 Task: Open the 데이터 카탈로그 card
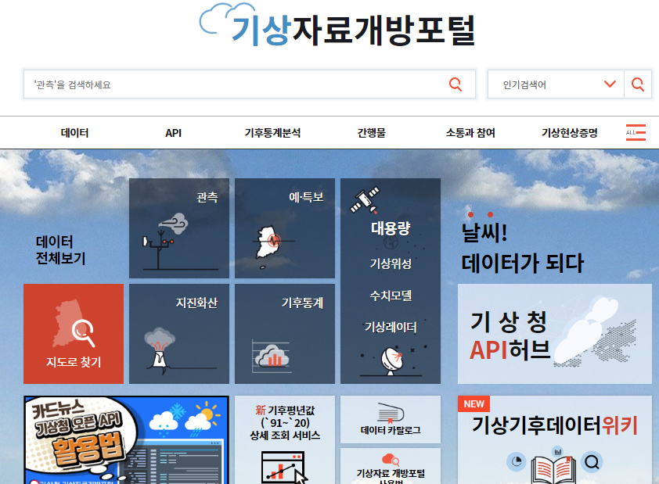pyautogui.click(x=391, y=419)
